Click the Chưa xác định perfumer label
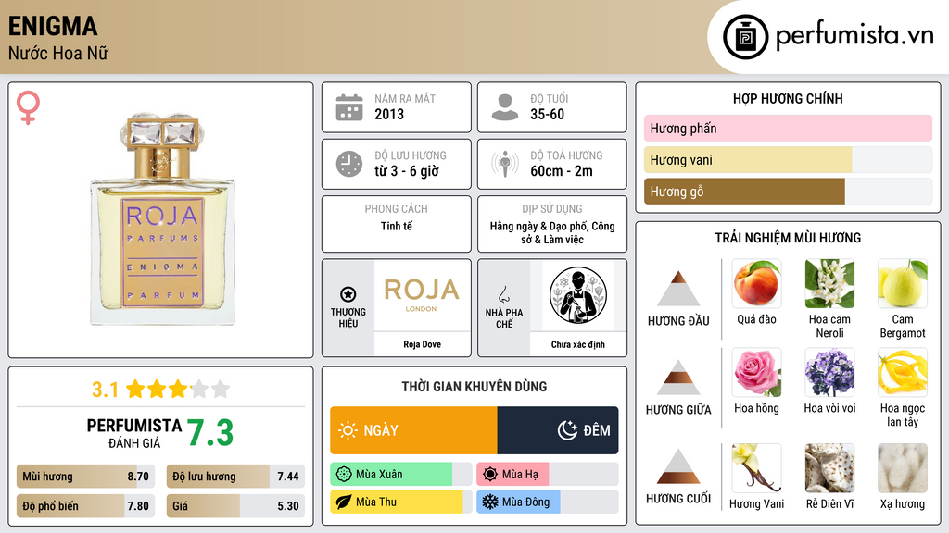Screen dimensions: 949x533 [x=578, y=344]
